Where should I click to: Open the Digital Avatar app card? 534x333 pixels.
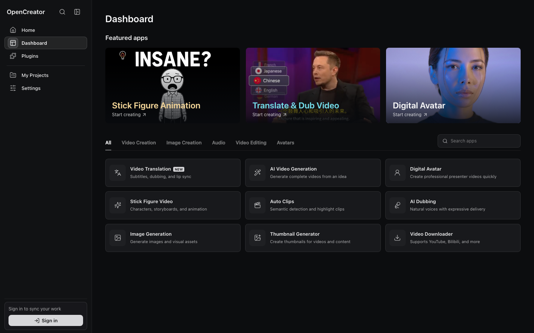(453, 173)
